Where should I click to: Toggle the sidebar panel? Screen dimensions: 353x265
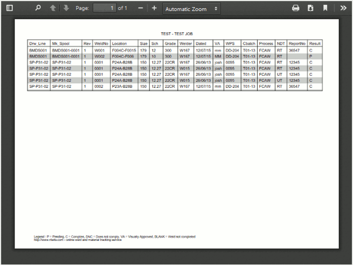tap(10, 8)
